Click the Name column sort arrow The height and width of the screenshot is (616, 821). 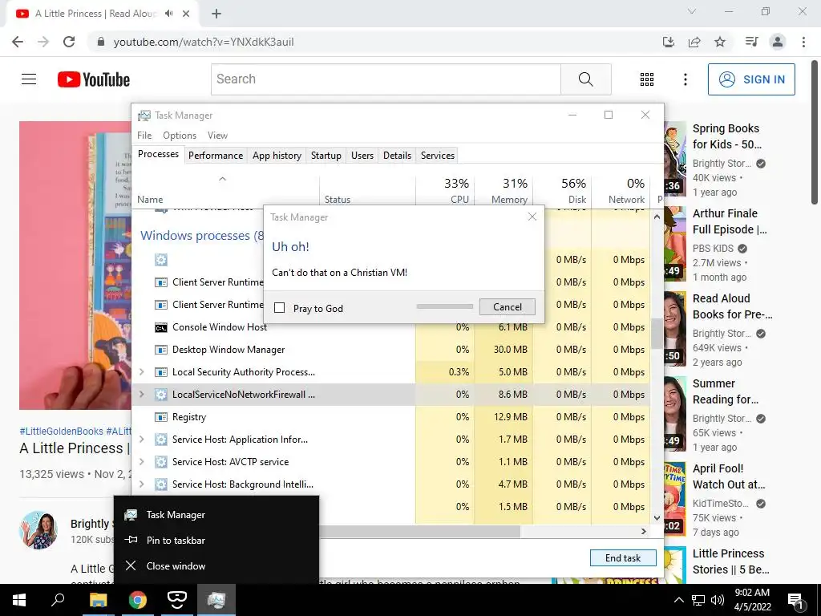click(x=222, y=179)
